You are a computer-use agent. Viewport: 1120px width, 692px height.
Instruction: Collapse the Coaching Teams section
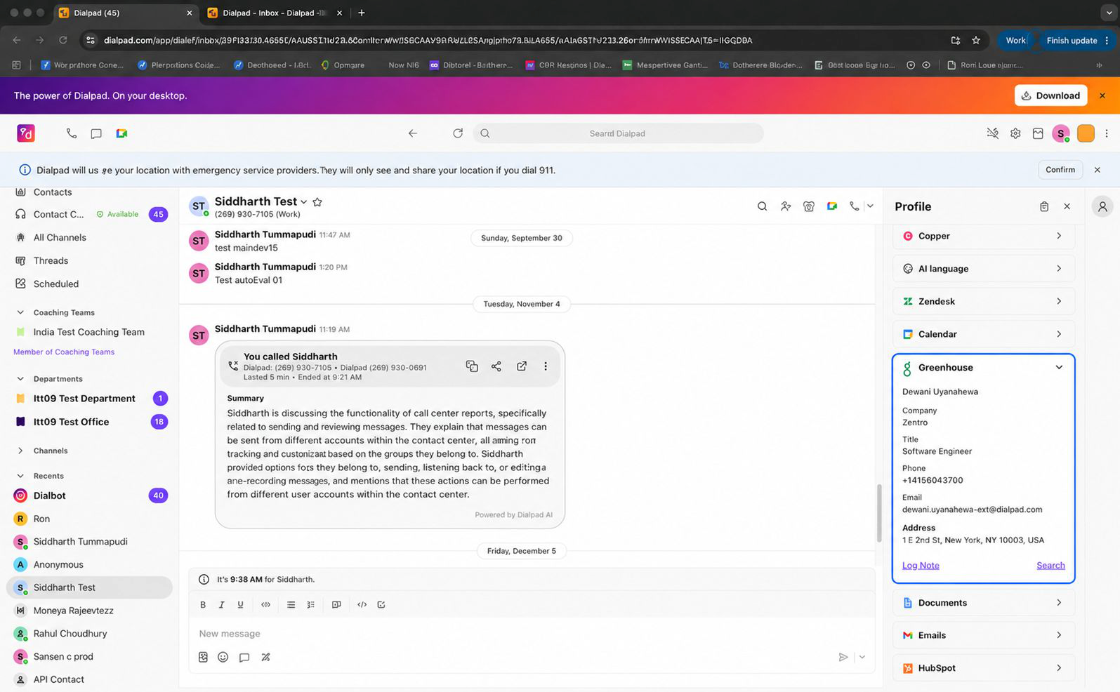click(x=20, y=312)
